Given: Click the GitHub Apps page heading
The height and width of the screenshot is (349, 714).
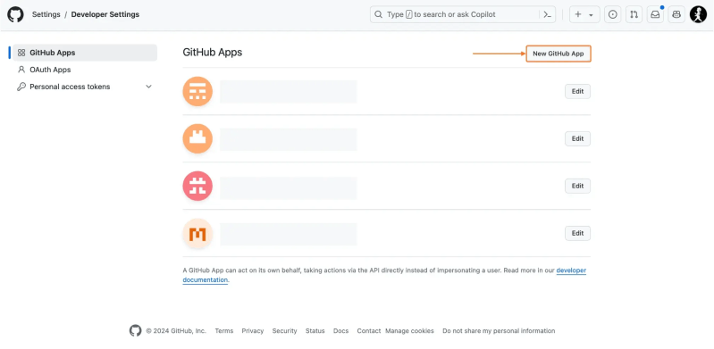Looking at the screenshot, I should click(x=213, y=53).
